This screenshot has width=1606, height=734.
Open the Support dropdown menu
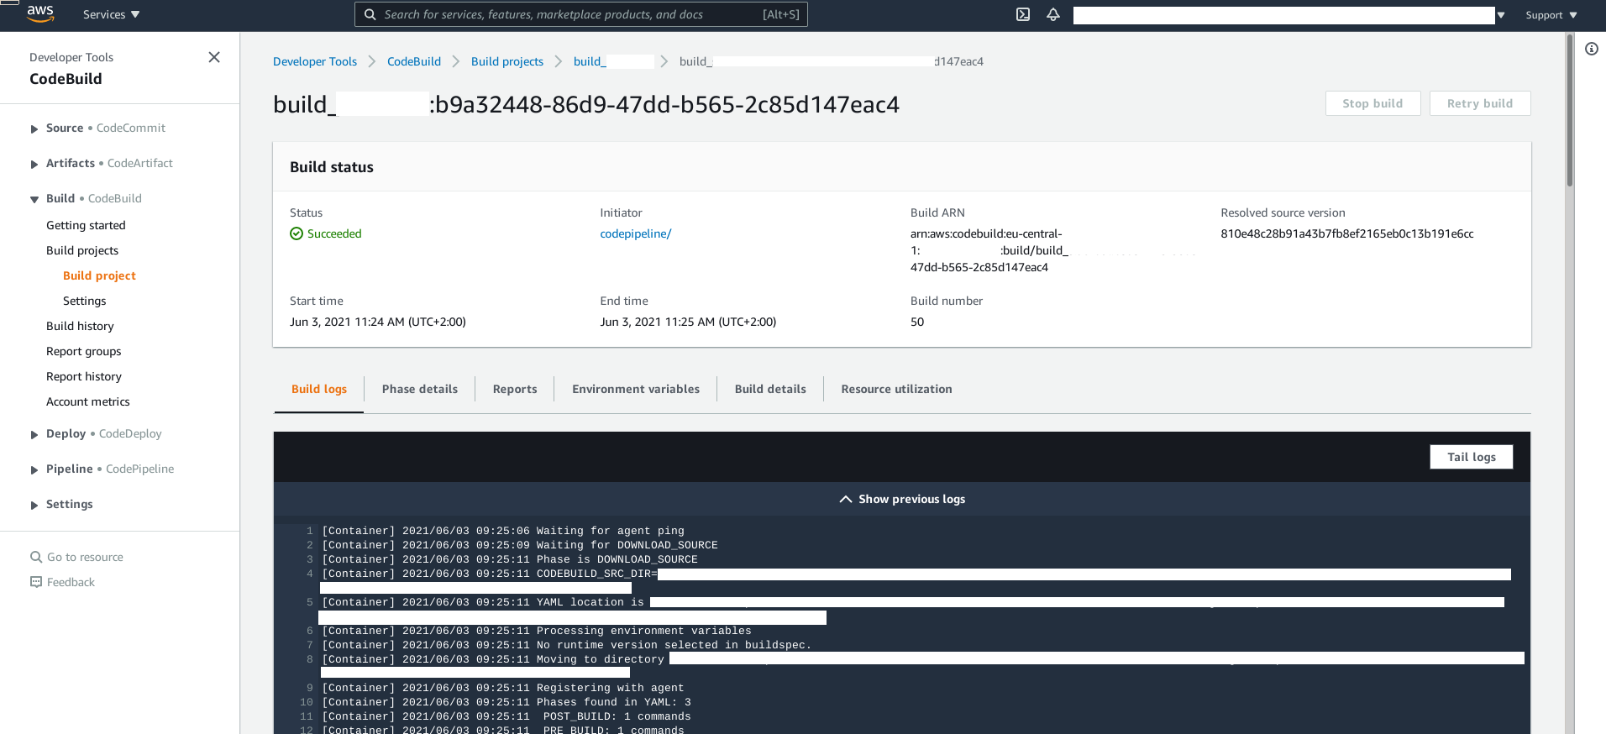[x=1551, y=15]
